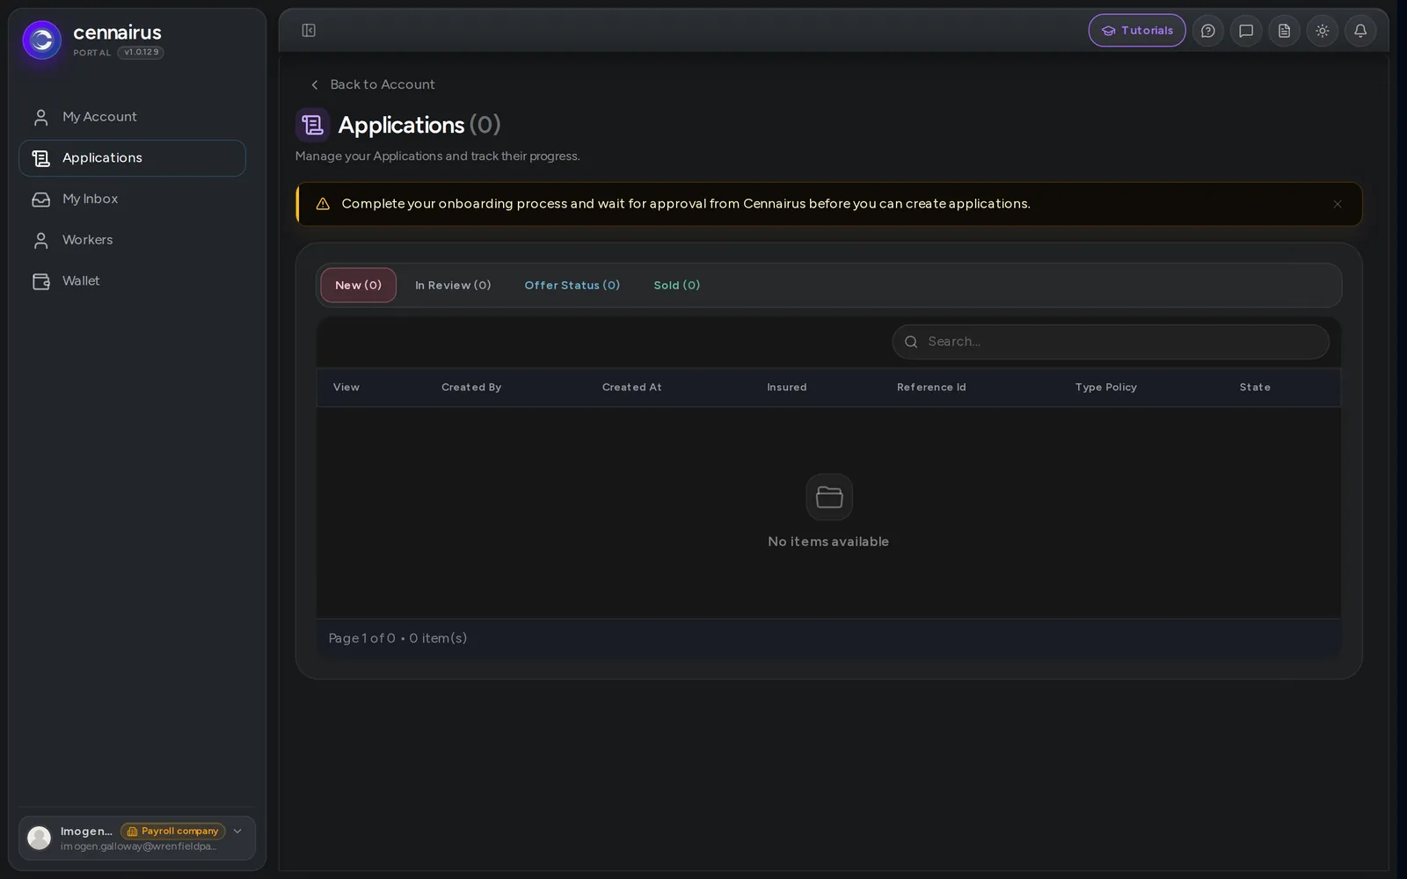The image size is (1407, 879).
Task: Open the notifications bell icon
Action: (1360, 31)
